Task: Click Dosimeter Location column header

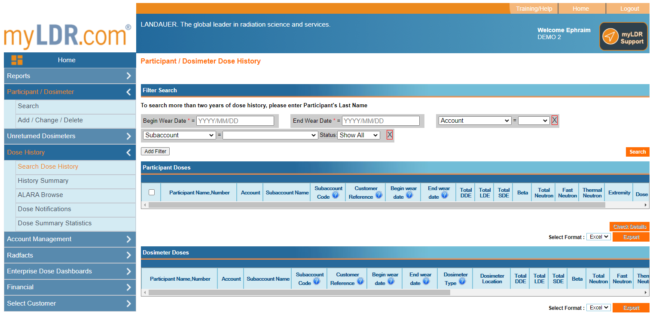Action: click(492, 279)
